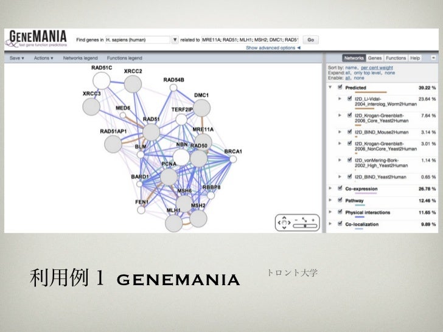This screenshot has width=443, height=332.
Task: Select the RAD51 gene node
Action: (x=151, y=132)
